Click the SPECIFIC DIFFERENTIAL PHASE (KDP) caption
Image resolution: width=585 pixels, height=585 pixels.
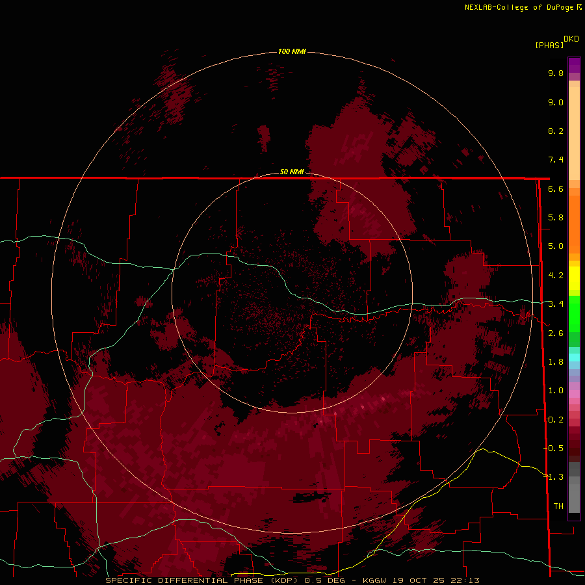[x=201, y=580]
